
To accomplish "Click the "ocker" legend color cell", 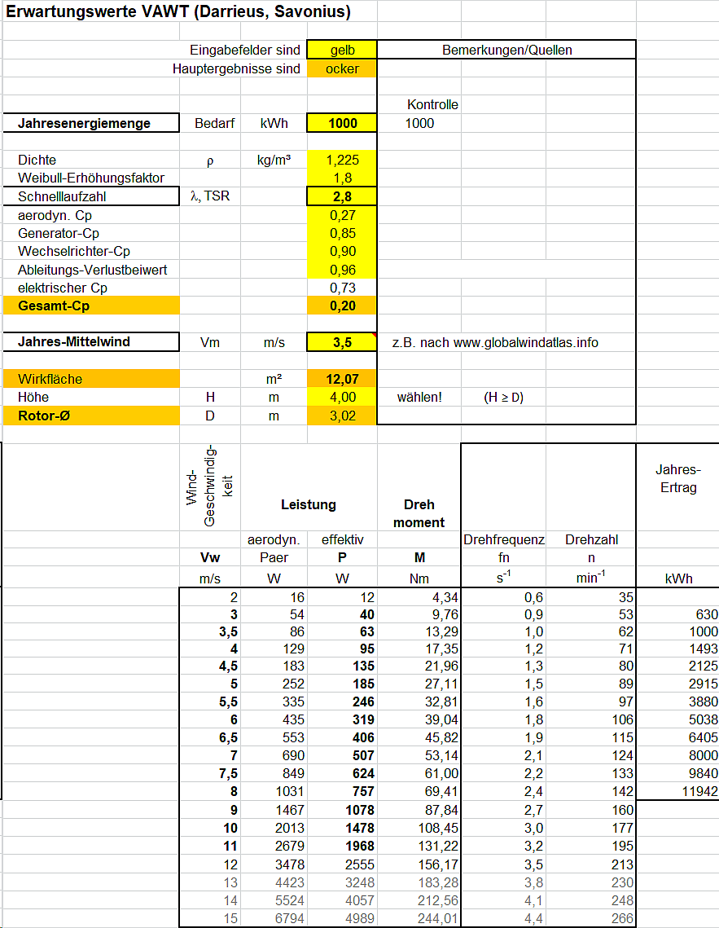I will [342, 68].
